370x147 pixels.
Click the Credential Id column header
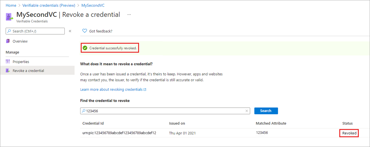[93, 123]
